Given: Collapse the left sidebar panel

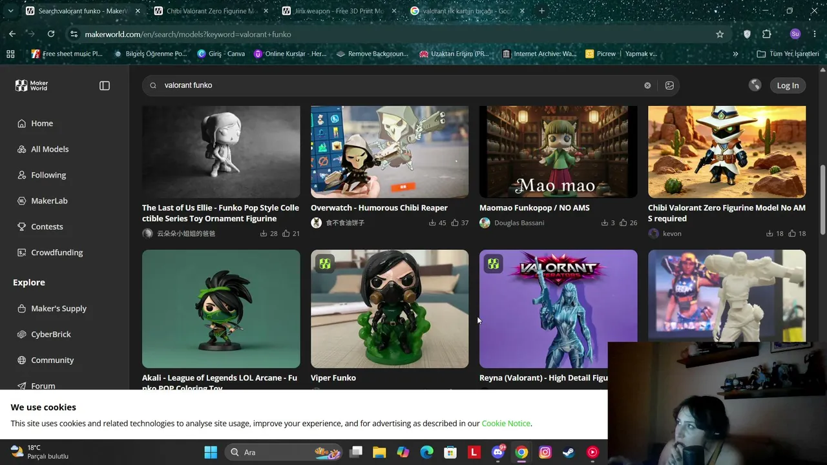Looking at the screenshot, I should click(x=105, y=85).
